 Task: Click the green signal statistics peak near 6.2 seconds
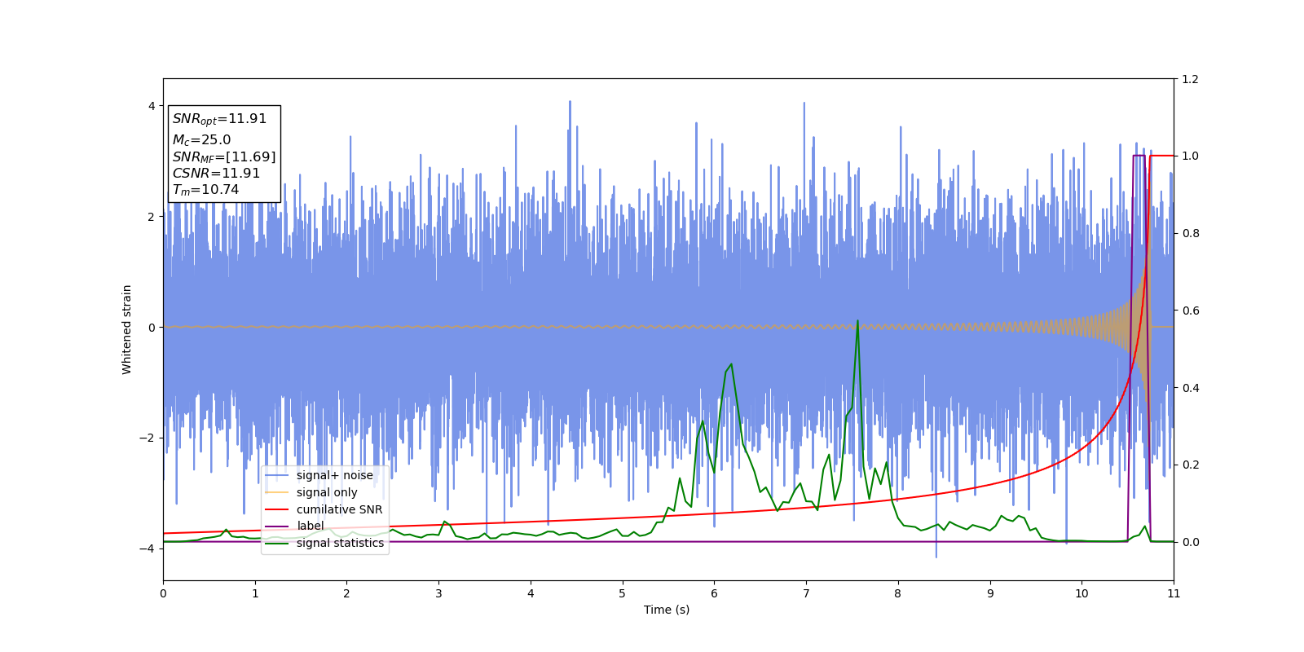[x=731, y=364]
